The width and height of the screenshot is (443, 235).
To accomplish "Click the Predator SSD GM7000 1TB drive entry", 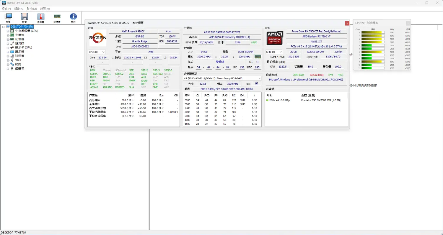I will (x=320, y=100).
